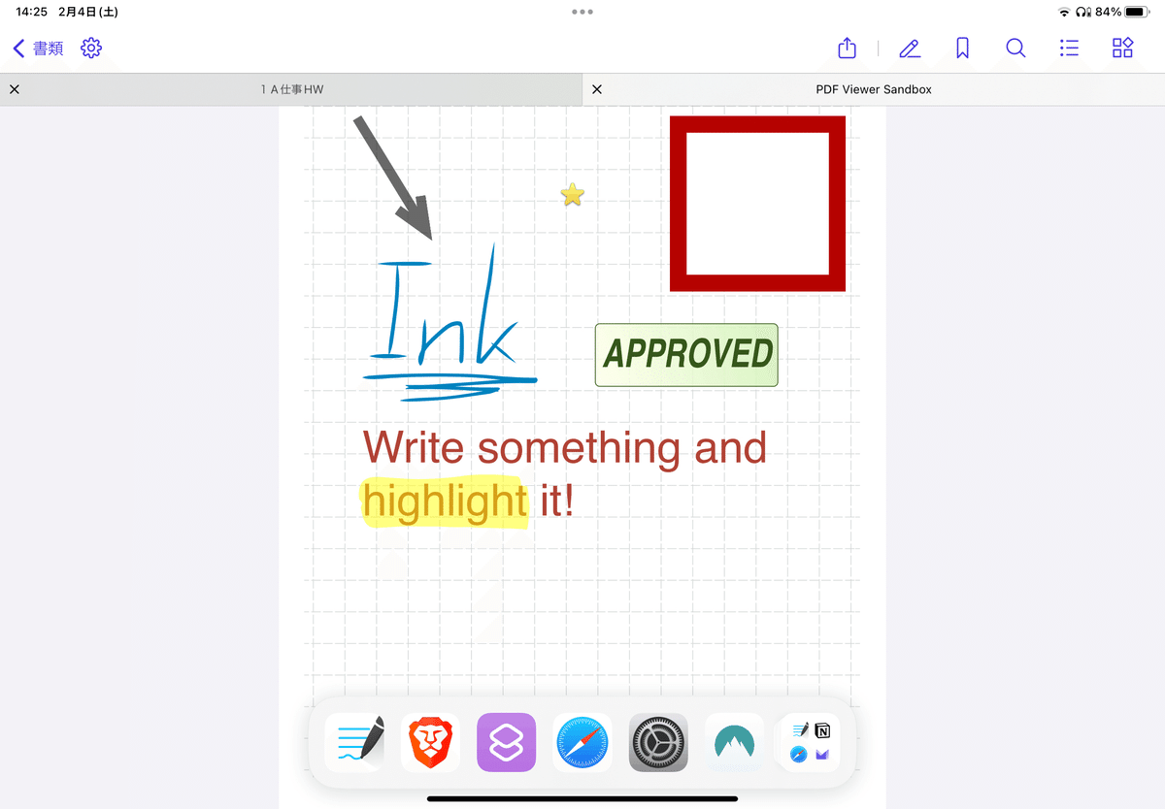Close the 1 A仕事HW tab
Screen dimensions: 1165x809
click(15, 88)
